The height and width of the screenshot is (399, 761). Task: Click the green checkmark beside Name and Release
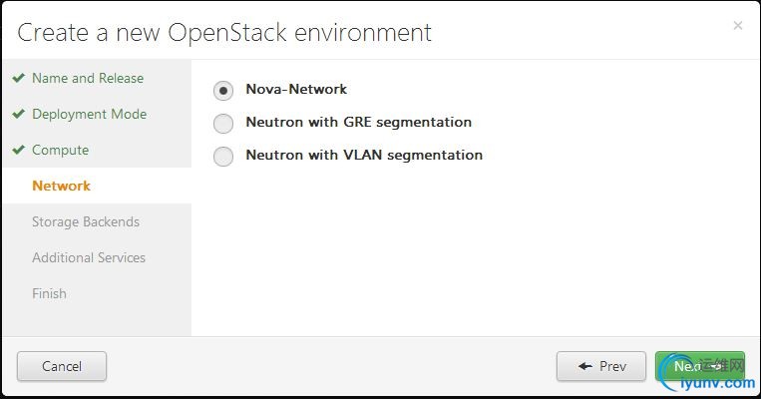[18, 78]
